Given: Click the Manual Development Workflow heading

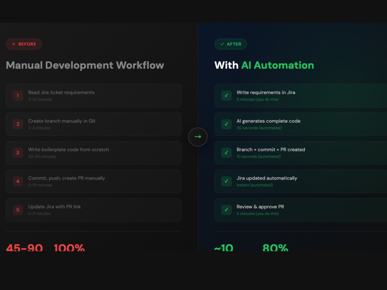Looking at the screenshot, I should click(x=85, y=65).
